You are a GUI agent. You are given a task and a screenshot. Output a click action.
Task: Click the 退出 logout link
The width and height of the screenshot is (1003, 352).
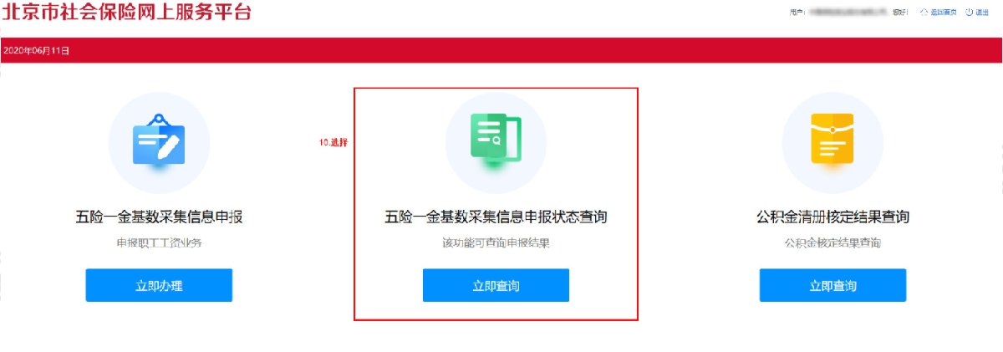click(x=982, y=13)
